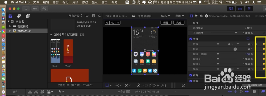Image resolution: width=266 pixels, height=96 pixels.
Task: Uncheck the 裁剪 crop checkbox
Action: [x=191, y=75]
